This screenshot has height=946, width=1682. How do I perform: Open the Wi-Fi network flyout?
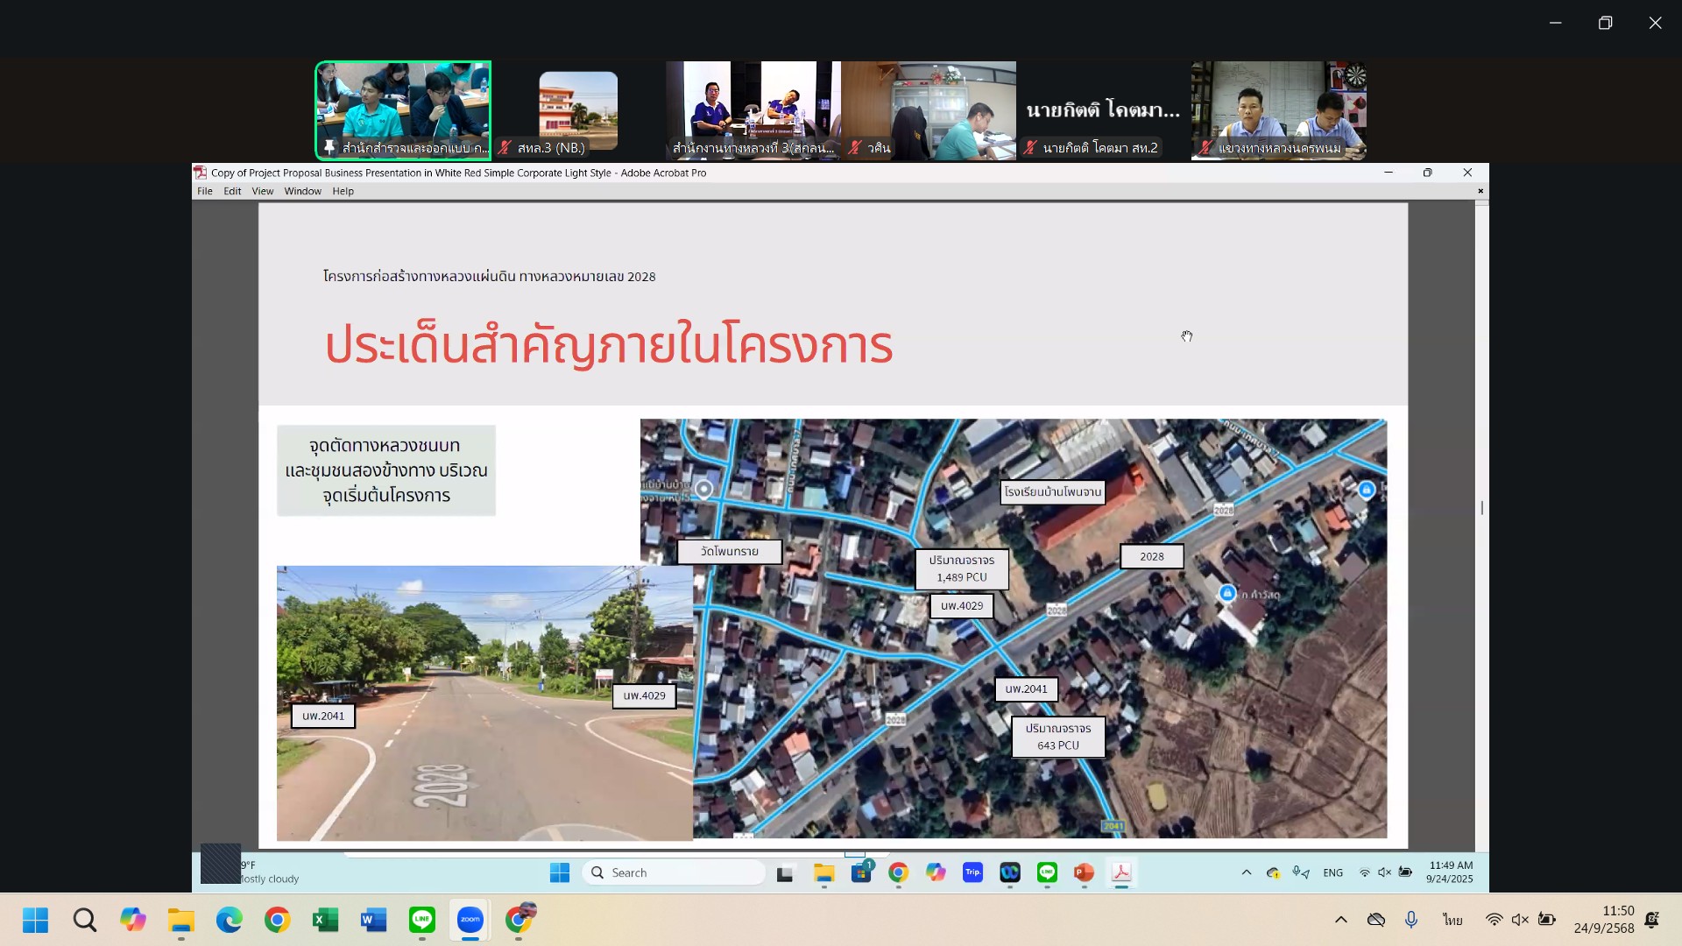1494,920
